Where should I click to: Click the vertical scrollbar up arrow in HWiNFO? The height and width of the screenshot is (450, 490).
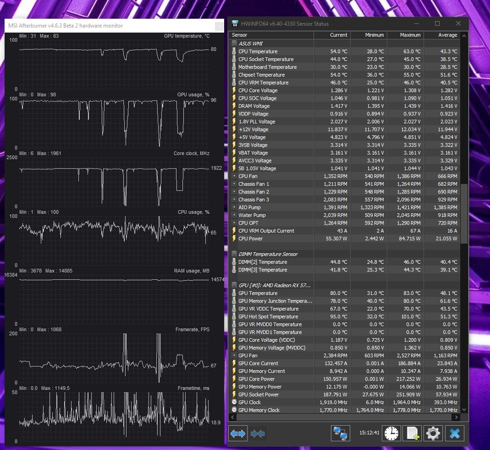point(464,36)
